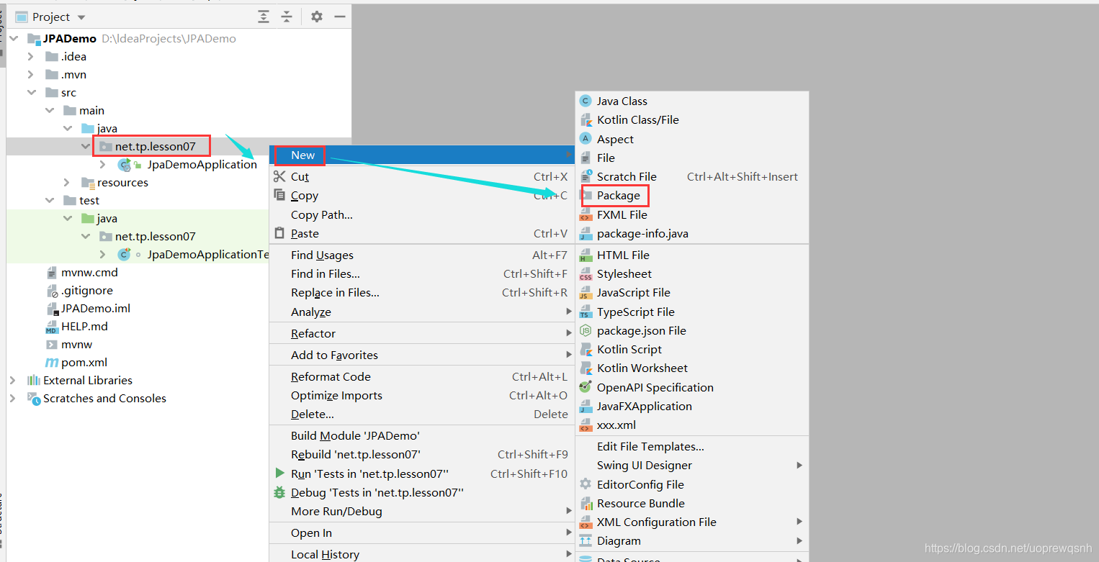Hide the Project tool window
This screenshot has height=562, width=1099.
340,17
